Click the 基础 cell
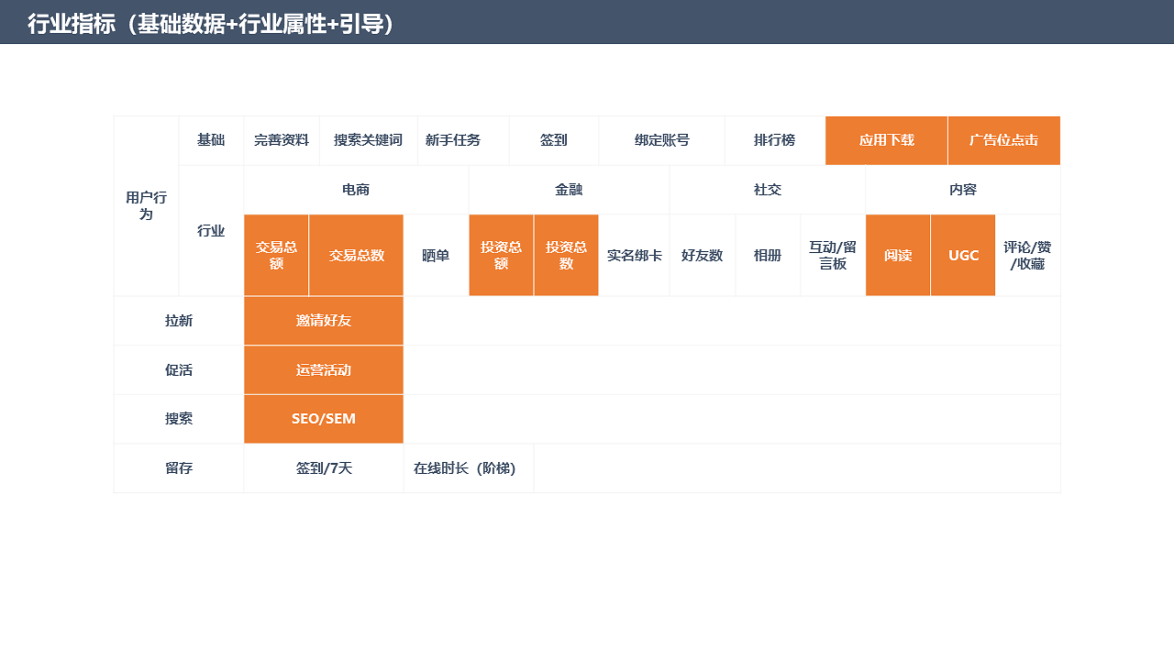Image resolution: width=1174 pixels, height=660 pixels. tap(211, 140)
